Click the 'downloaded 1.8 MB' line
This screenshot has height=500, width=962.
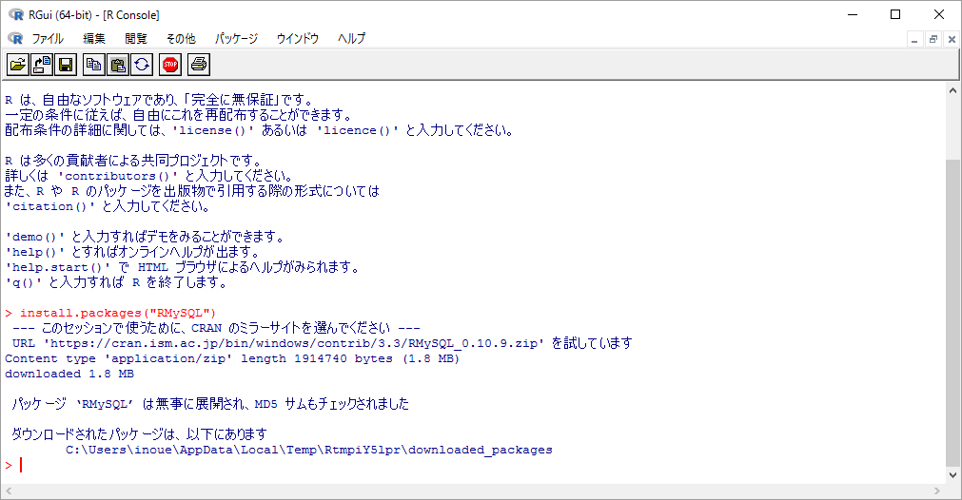69,374
